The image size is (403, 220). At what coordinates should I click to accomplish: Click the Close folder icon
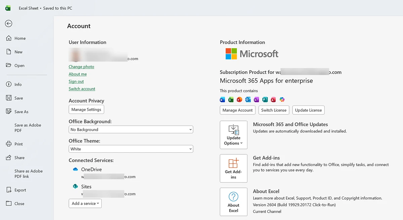click(x=9, y=203)
